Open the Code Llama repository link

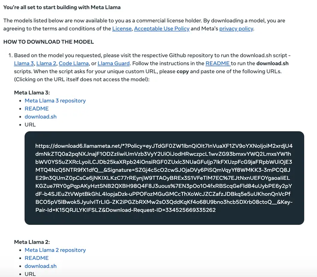[x=74, y=63]
